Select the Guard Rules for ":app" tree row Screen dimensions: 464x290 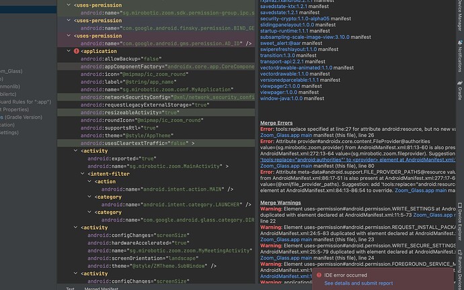point(26,102)
